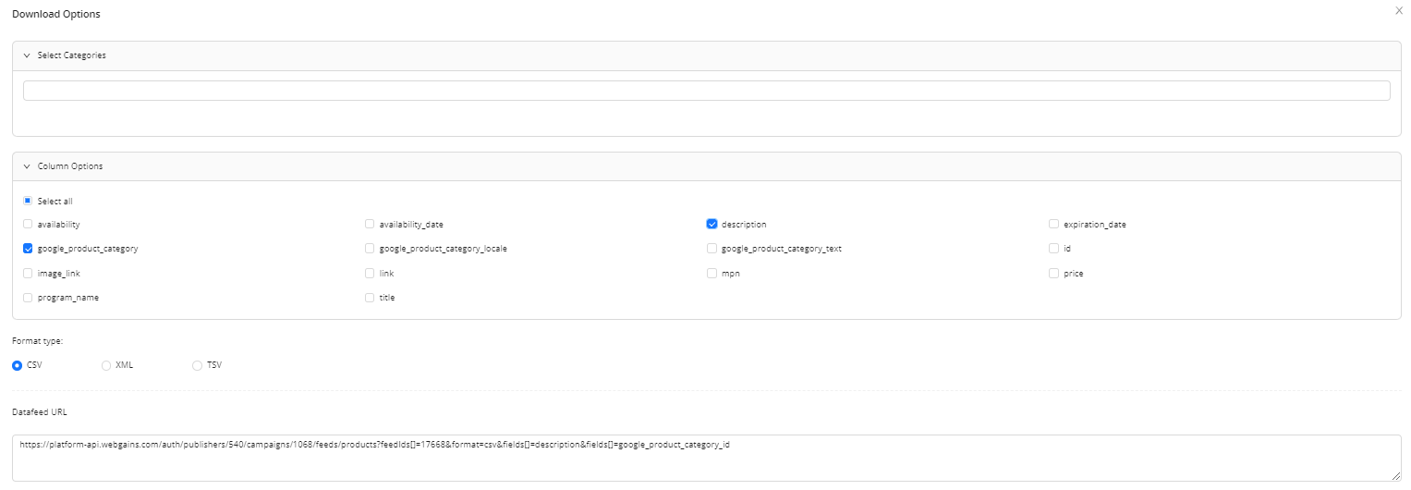This screenshot has width=1411, height=490.
Task: Click the Select Categories search field
Action: click(x=706, y=91)
